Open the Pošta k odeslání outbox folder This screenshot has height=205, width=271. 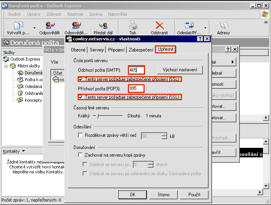click(30, 80)
